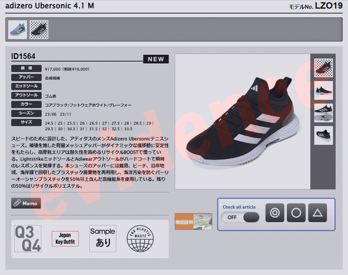Click the Japan Key Outfit icon
This screenshot has height=275, width=348.
[x=65, y=239]
